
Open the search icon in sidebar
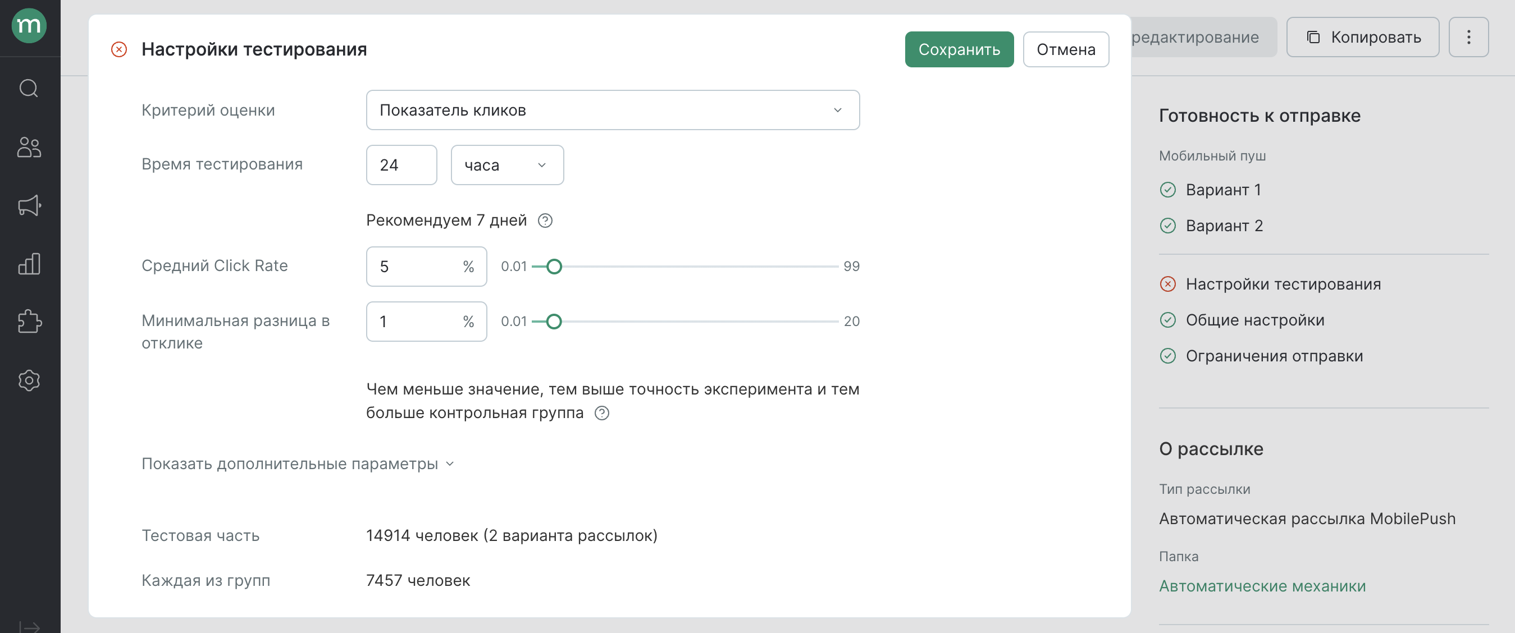point(29,88)
